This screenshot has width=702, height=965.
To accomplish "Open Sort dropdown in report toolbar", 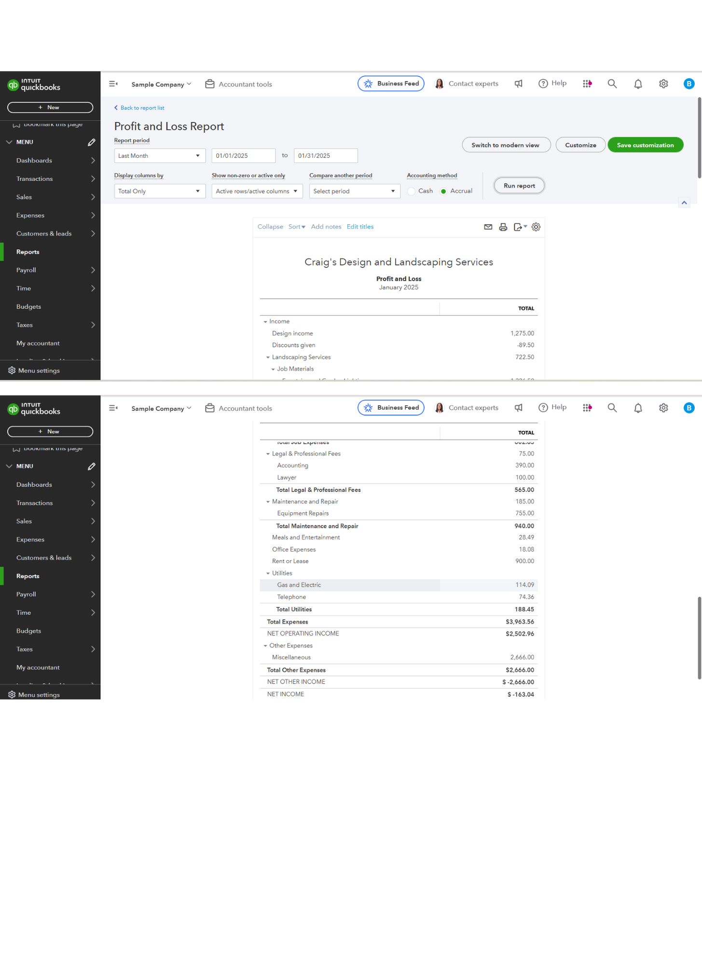I will (x=297, y=227).
